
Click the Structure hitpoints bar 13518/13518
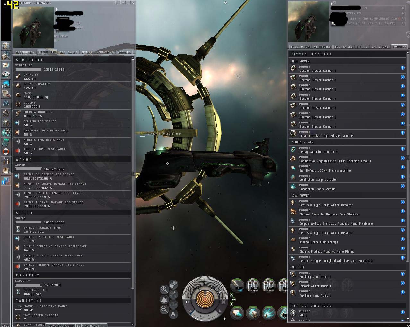[29, 69]
